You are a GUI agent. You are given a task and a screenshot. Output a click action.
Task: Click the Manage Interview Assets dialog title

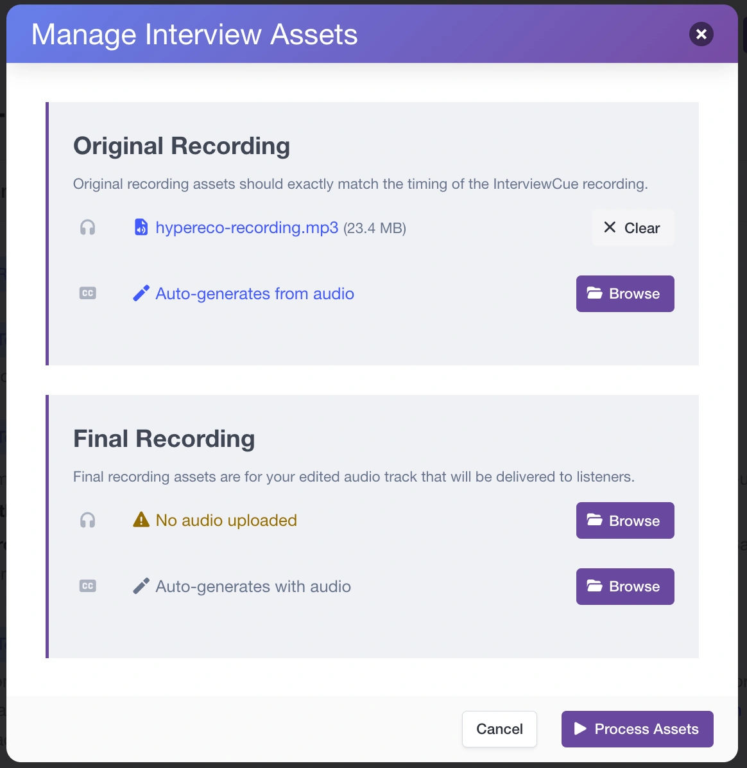(x=194, y=35)
